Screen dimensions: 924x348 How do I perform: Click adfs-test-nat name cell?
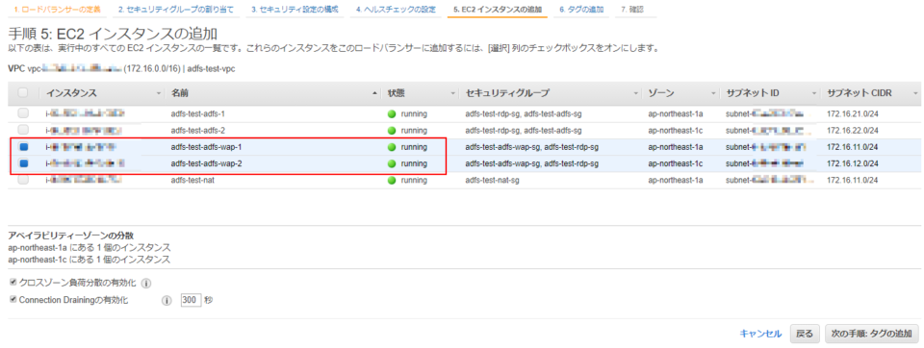[x=192, y=180]
